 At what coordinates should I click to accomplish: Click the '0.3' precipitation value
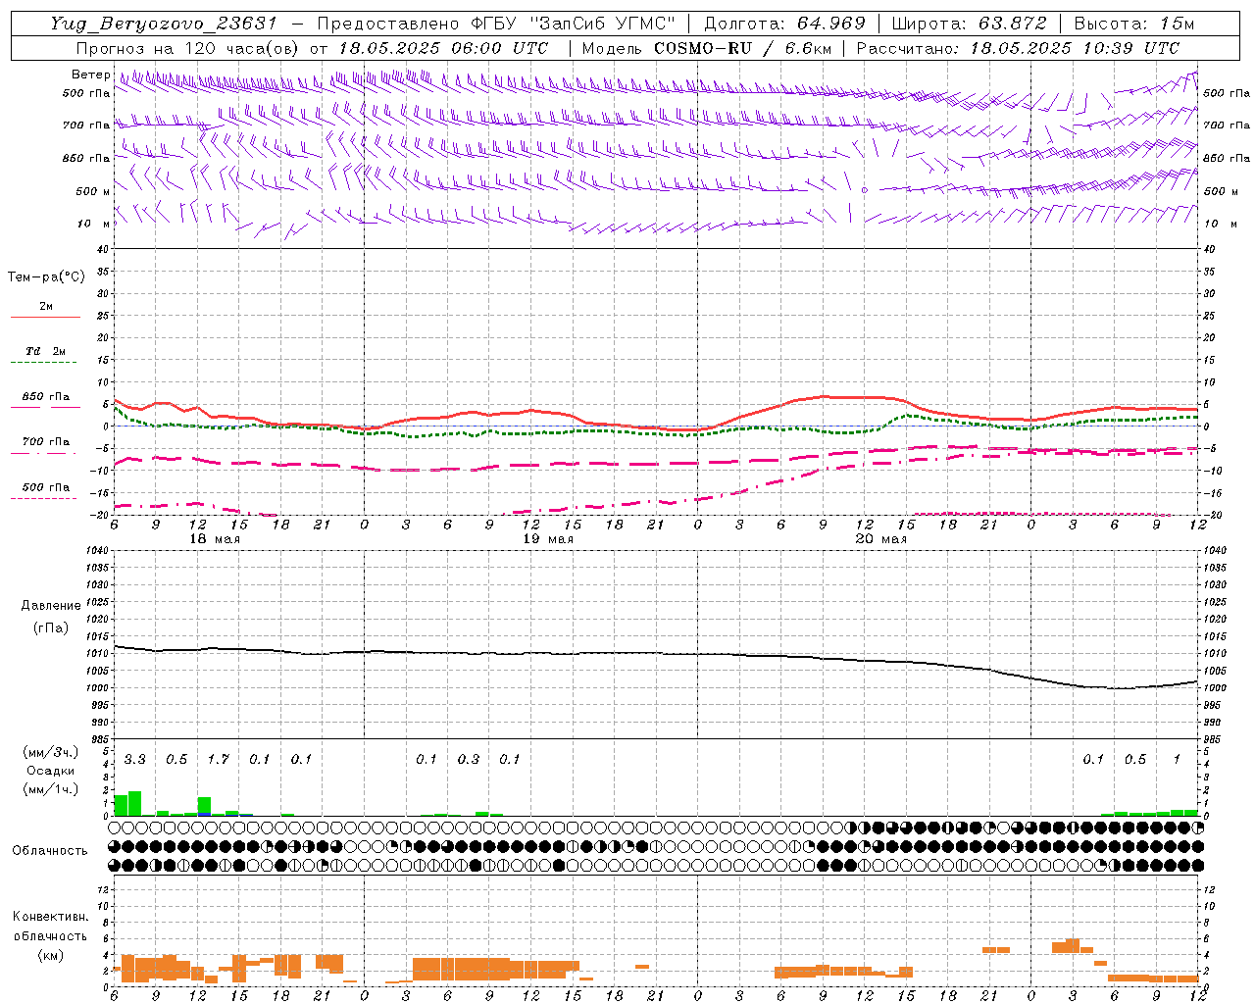click(x=469, y=759)
